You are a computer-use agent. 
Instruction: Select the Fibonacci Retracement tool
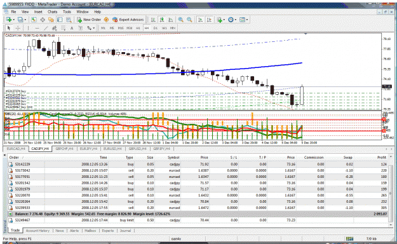point(63,28)
